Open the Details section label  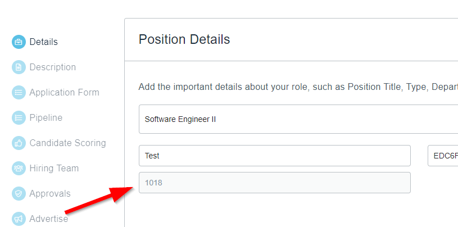(43, 42)
